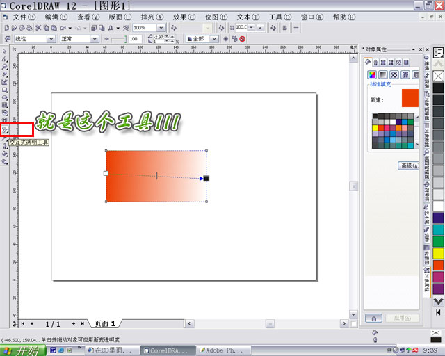Screen dimensions: 445x356
Task: Select the Freehand tool in toolbox
Action: [5, 74]
